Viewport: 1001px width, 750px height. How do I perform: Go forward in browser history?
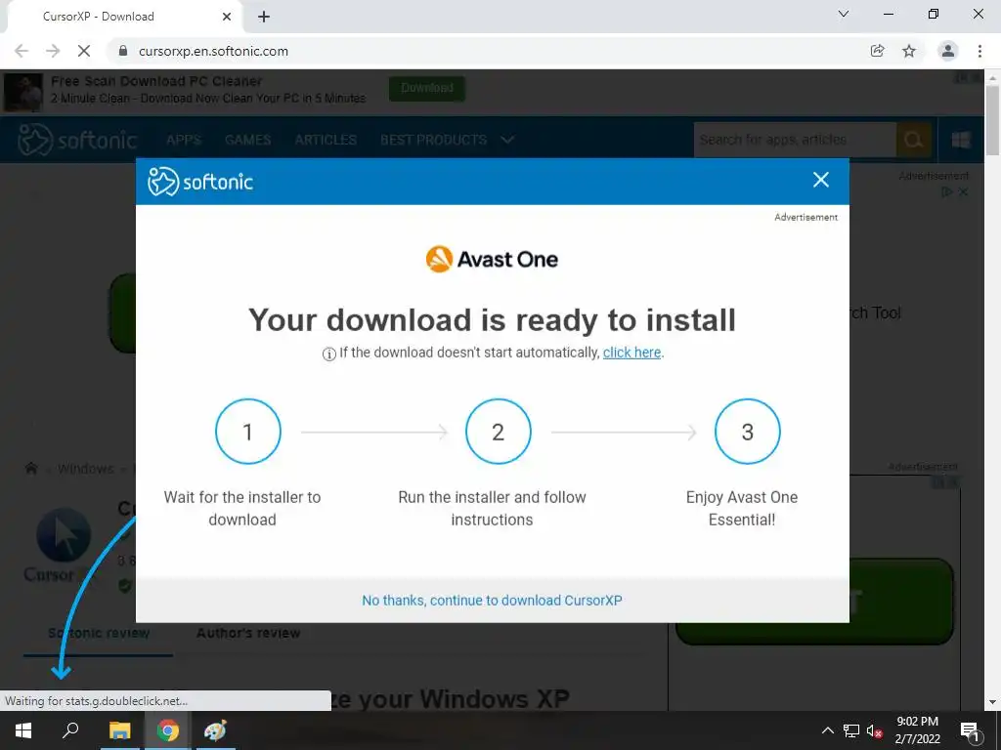tap(53, 51)
